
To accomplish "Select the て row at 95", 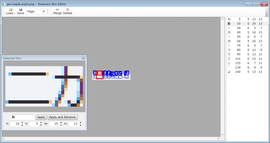I will (x=247, y=54).
